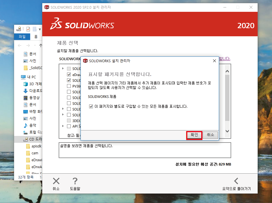Viewport: 272px width, 203px height.
Task: Open the 홈 tab in File Explorer
Action: pyautogui.click(x=36, y=37)
